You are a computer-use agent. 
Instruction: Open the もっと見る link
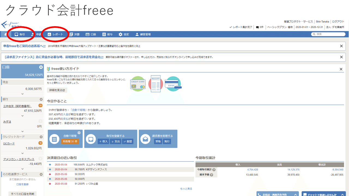click(x=186, y=189)
